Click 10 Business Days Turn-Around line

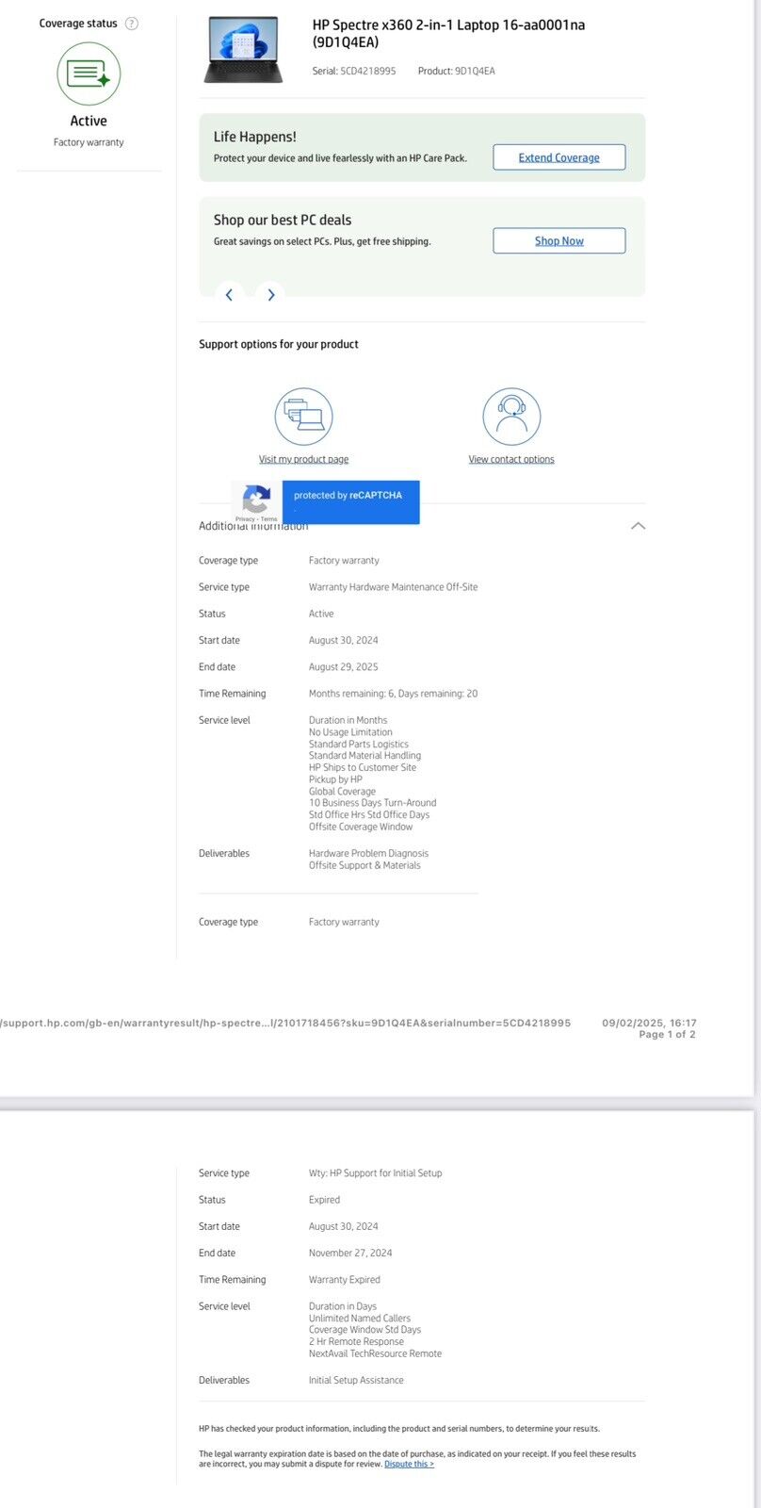click(x=372, y=803)
